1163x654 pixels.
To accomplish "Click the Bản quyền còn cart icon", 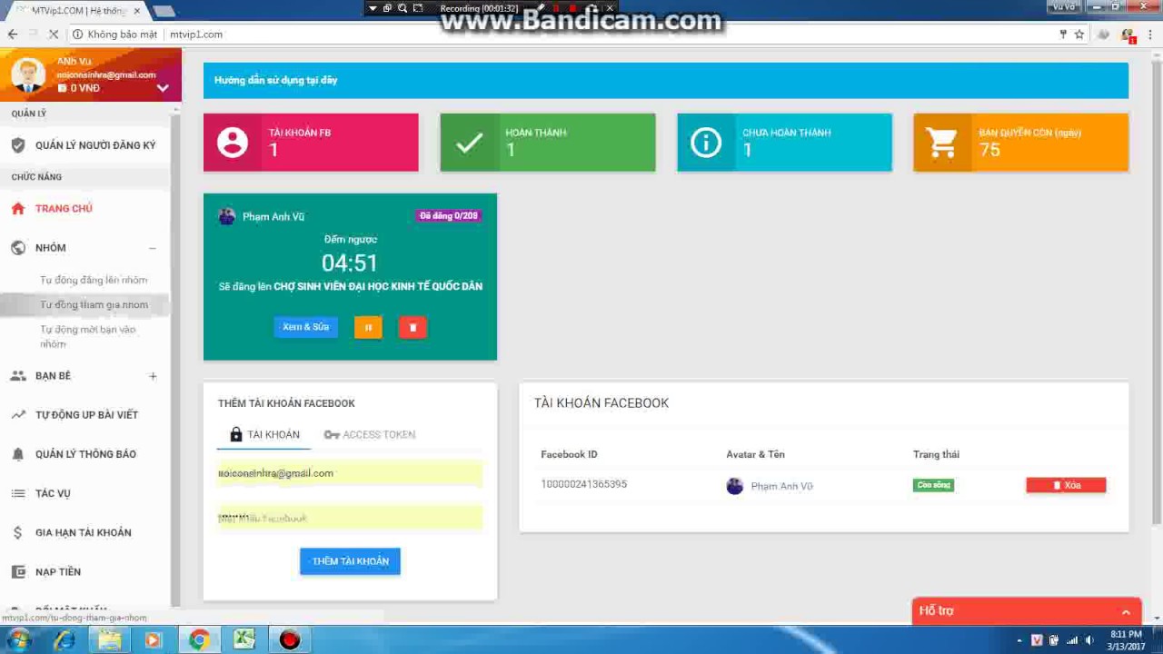I will (x=941, y=143).
